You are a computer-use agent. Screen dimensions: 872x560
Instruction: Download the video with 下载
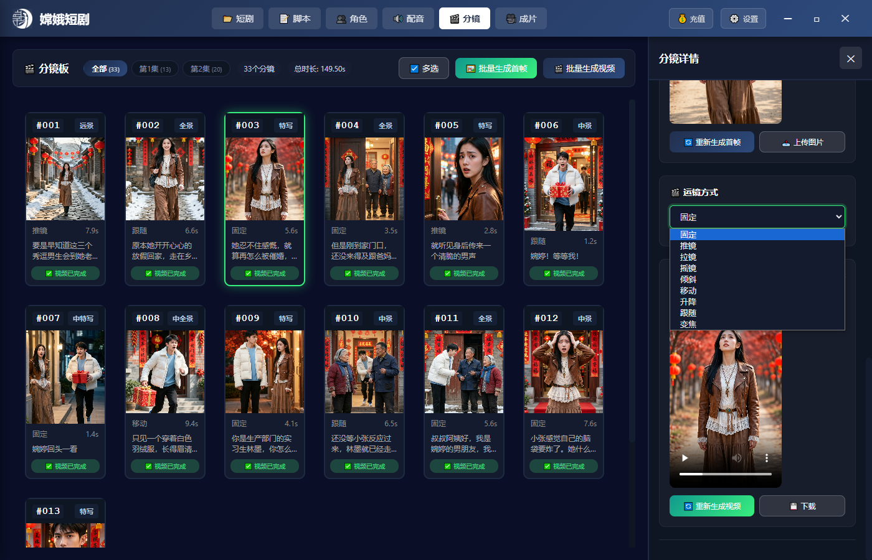(x=802, y=506)
